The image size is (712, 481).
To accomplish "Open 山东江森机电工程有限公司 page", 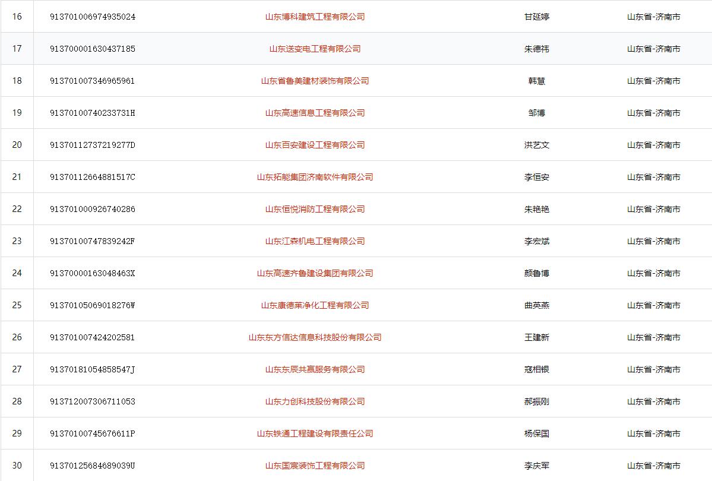I will tap(315, 241).
